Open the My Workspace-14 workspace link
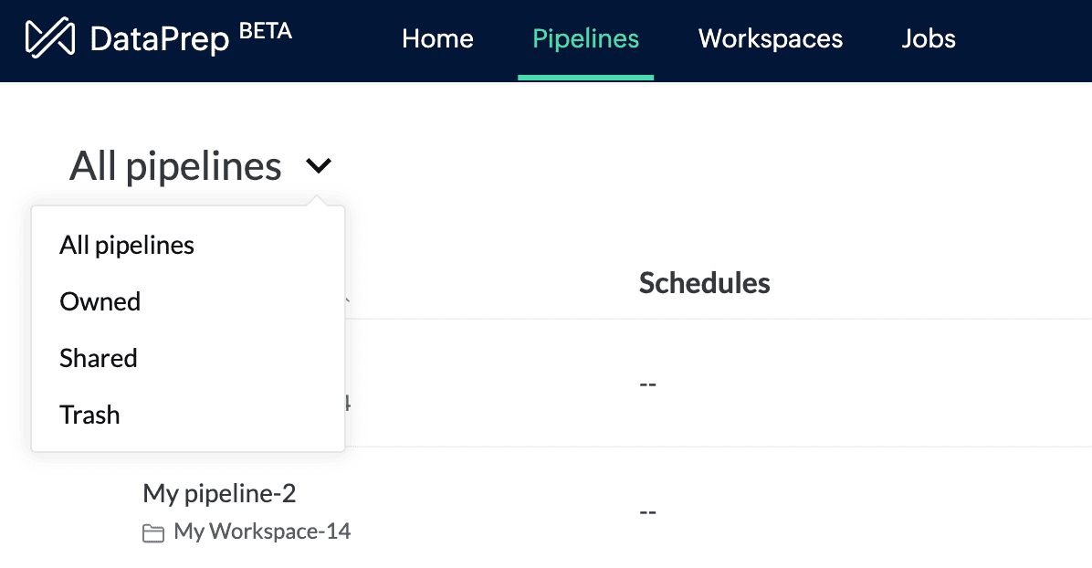1092x568 pixels. coord(262,531)
